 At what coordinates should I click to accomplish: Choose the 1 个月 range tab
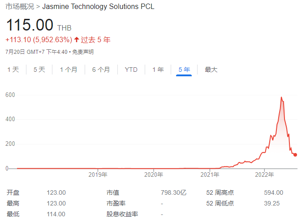[68, 70]
